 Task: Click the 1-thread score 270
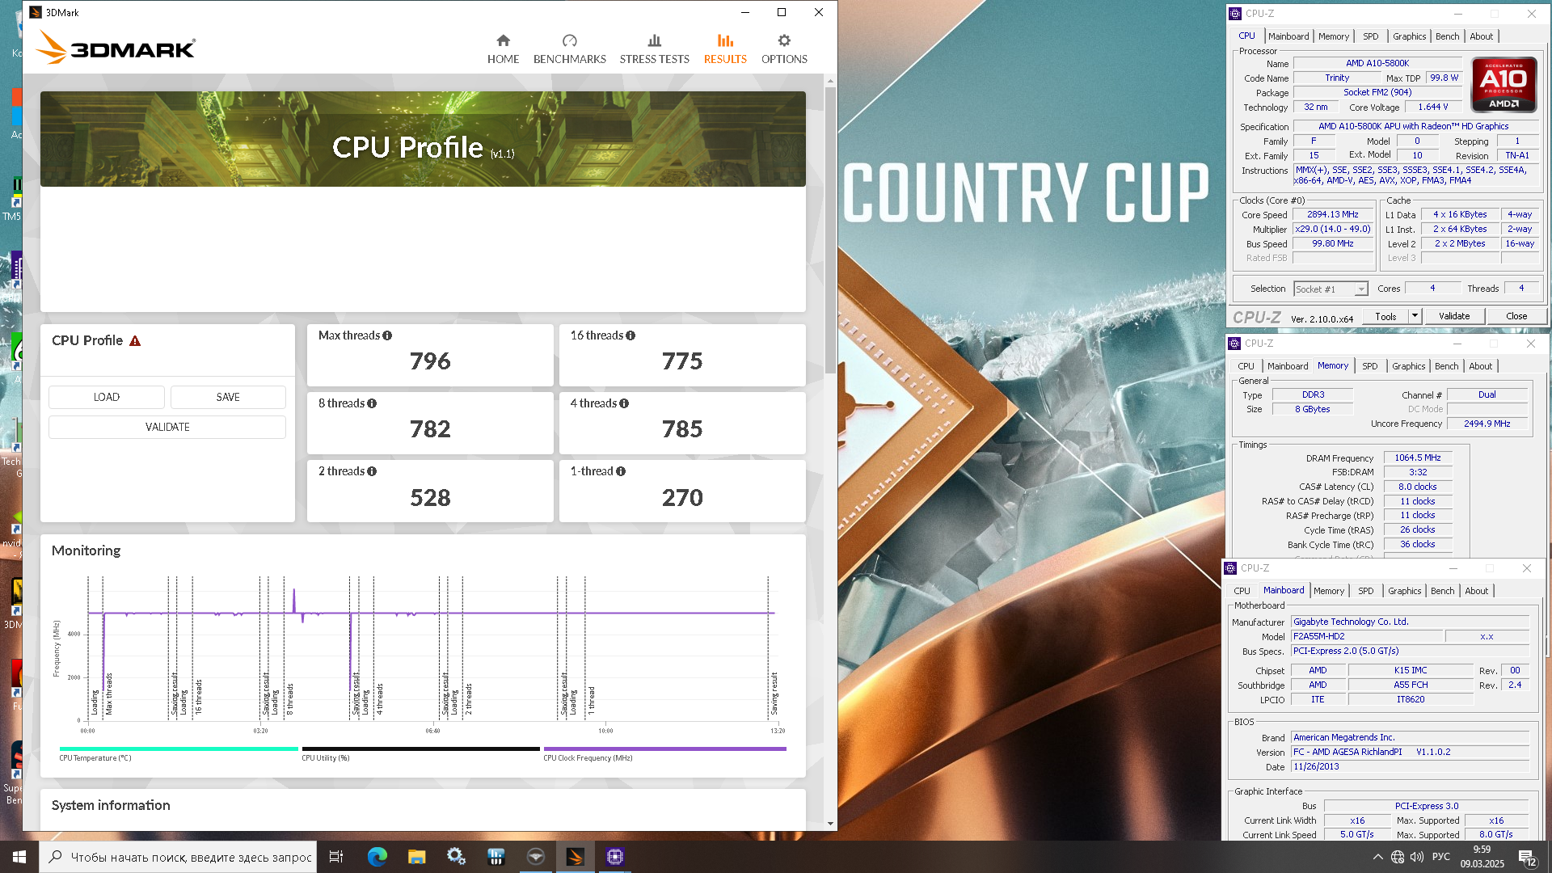click(682, 498)
